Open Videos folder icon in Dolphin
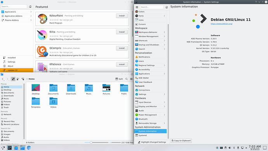This screenshot has height=151, width=268. (53, 101)
